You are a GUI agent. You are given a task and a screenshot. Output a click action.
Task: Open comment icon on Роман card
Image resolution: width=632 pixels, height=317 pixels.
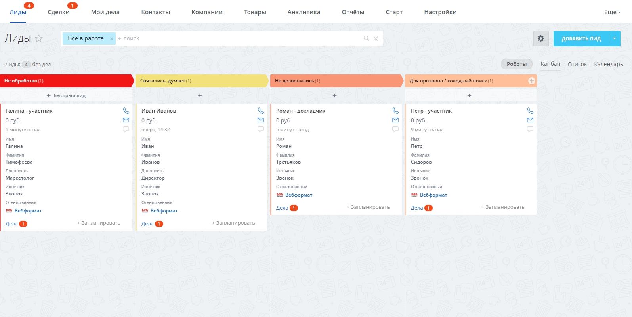coord(395,130)
